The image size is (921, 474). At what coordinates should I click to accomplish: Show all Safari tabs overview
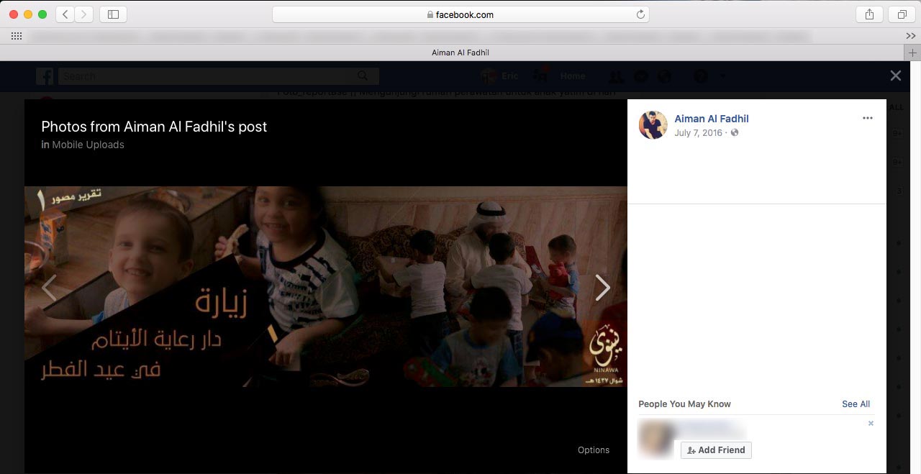[902, 14]
